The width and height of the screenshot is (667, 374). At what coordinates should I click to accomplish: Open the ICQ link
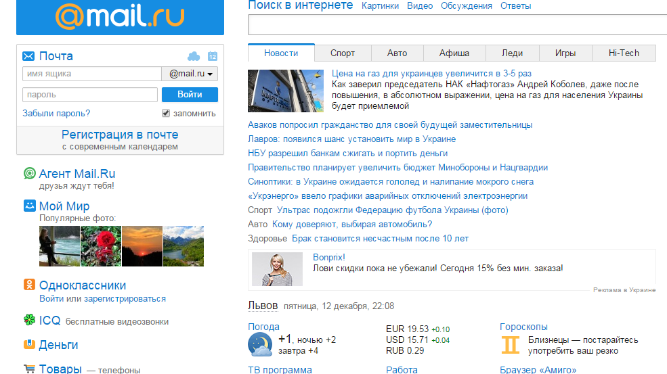[x=49, y=320]
